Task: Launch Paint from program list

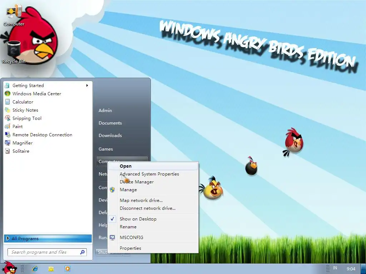Action: click(x=48, y=127)
